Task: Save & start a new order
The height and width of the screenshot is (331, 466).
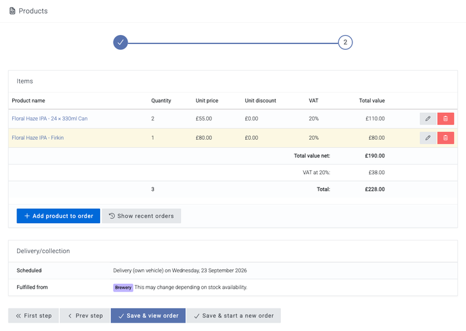Action: [234, 316]
